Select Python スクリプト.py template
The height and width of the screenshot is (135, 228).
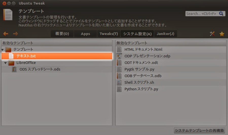point(171,89)
